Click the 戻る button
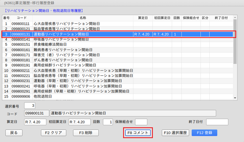244x142 pixels. tap(14, 133)
